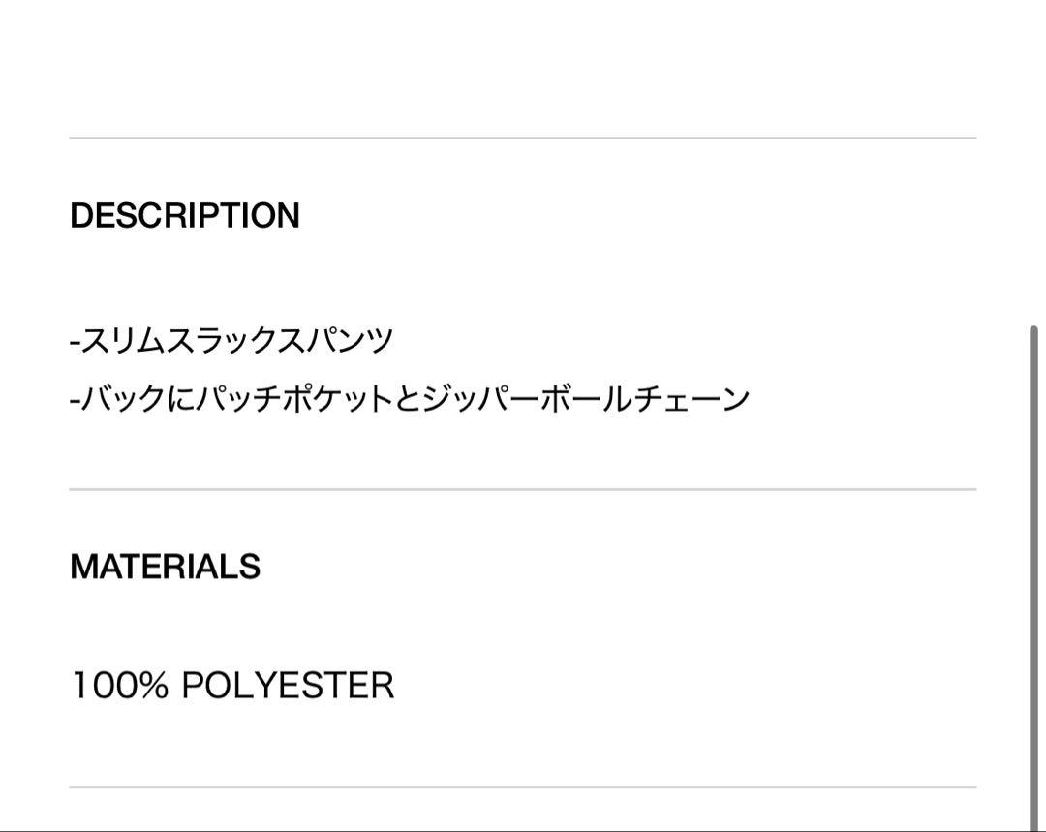
Task: Click the word POLYESTER
Action: (x=288, y=685)
